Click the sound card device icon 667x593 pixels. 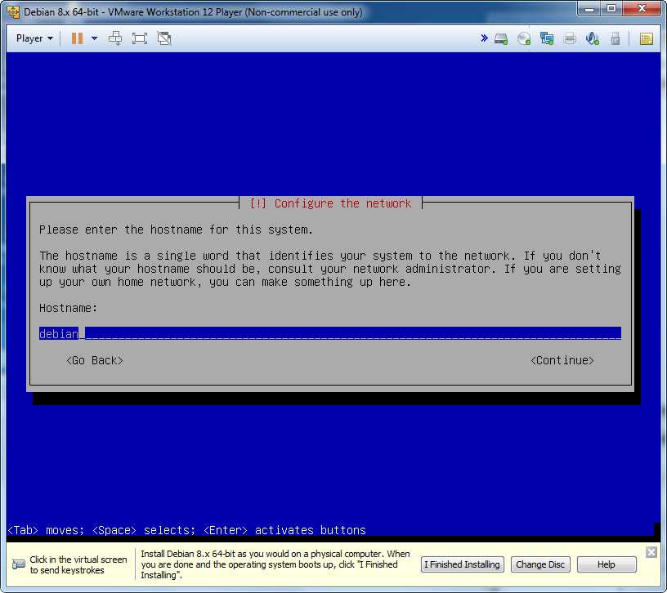click(593, 38)
